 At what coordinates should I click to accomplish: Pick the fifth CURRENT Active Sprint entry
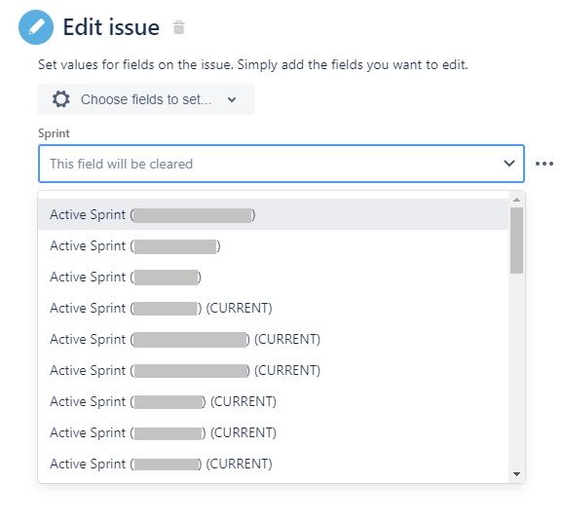274,433
